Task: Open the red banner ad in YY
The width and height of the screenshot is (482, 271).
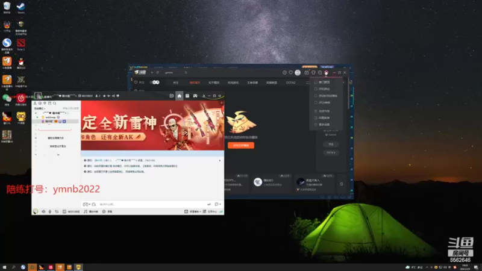Action: [152, 125]
